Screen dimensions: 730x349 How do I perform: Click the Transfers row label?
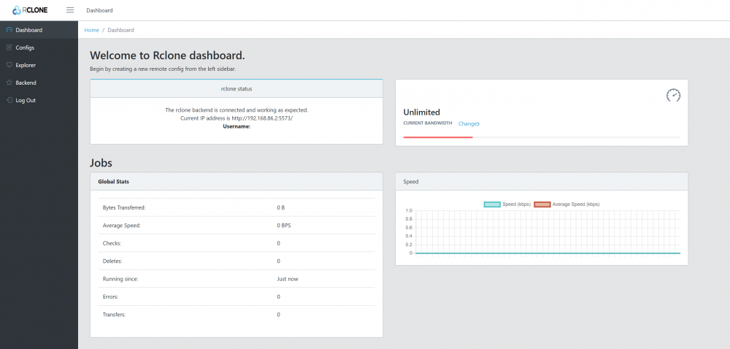(x=114, y=315)
